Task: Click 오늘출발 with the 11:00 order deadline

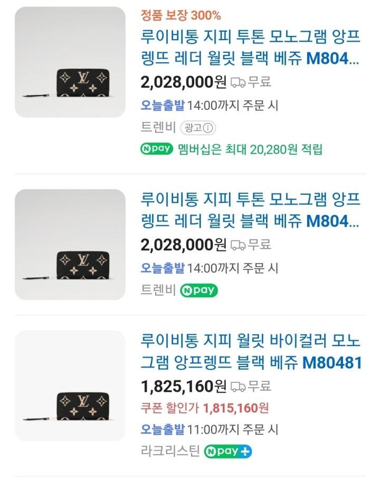Action: [x=163, y=429]
